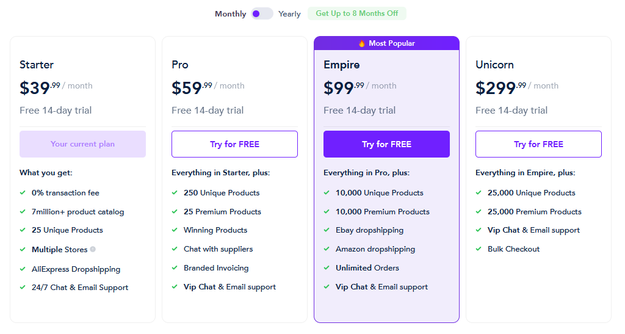Click the Empire plan title

pyautogui.click(x=342, y=65)
